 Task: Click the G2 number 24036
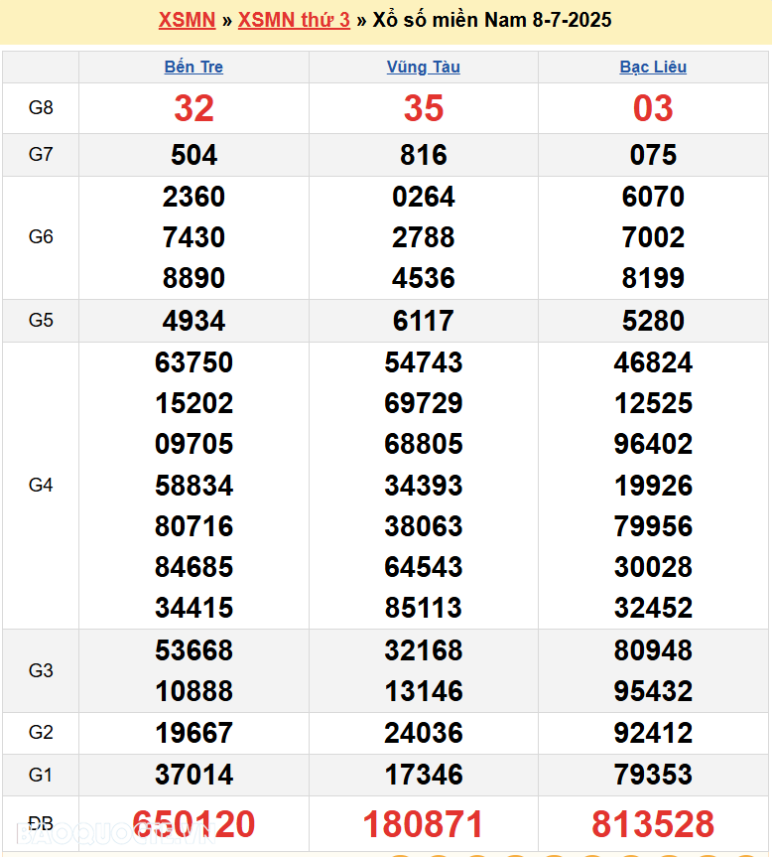424,733
